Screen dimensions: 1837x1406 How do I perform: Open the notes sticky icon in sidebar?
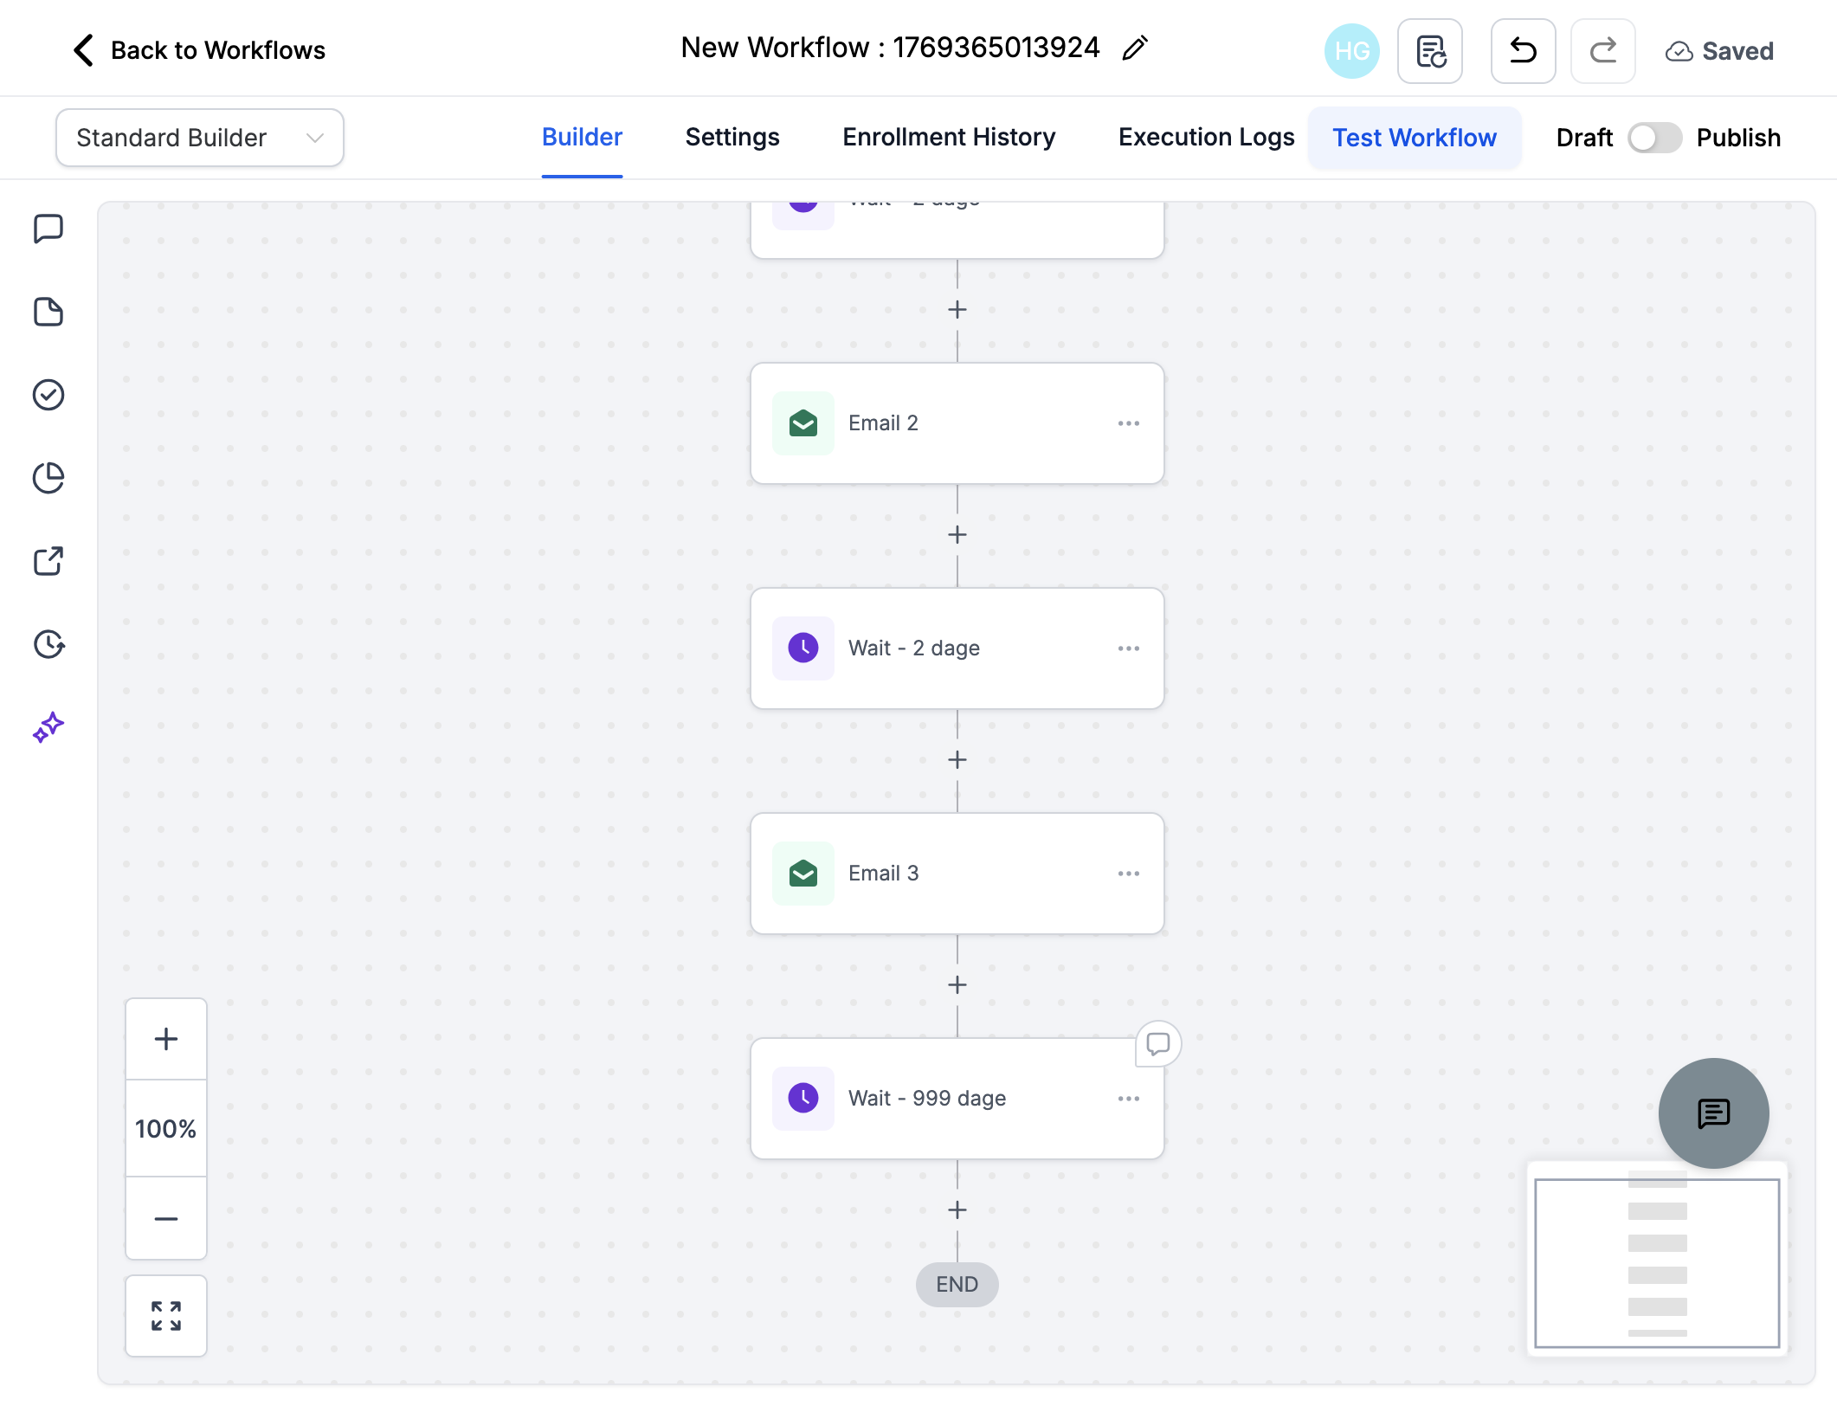48,312
